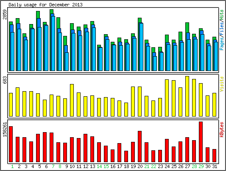Click day label 31 on the axis

(x=215, y=166)
